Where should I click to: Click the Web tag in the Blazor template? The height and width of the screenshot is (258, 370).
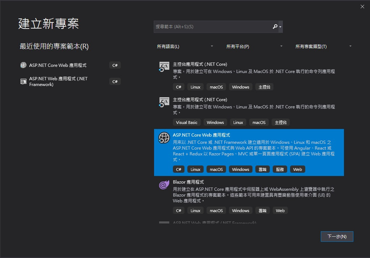pos(280,211)
